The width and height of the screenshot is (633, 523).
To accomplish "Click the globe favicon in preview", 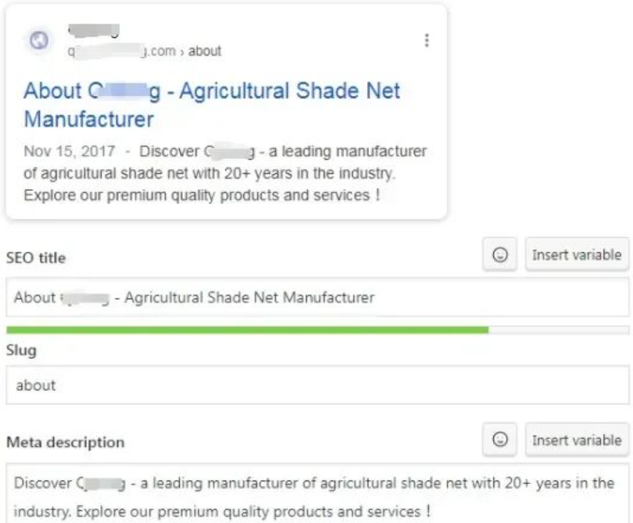I will 39,41.
